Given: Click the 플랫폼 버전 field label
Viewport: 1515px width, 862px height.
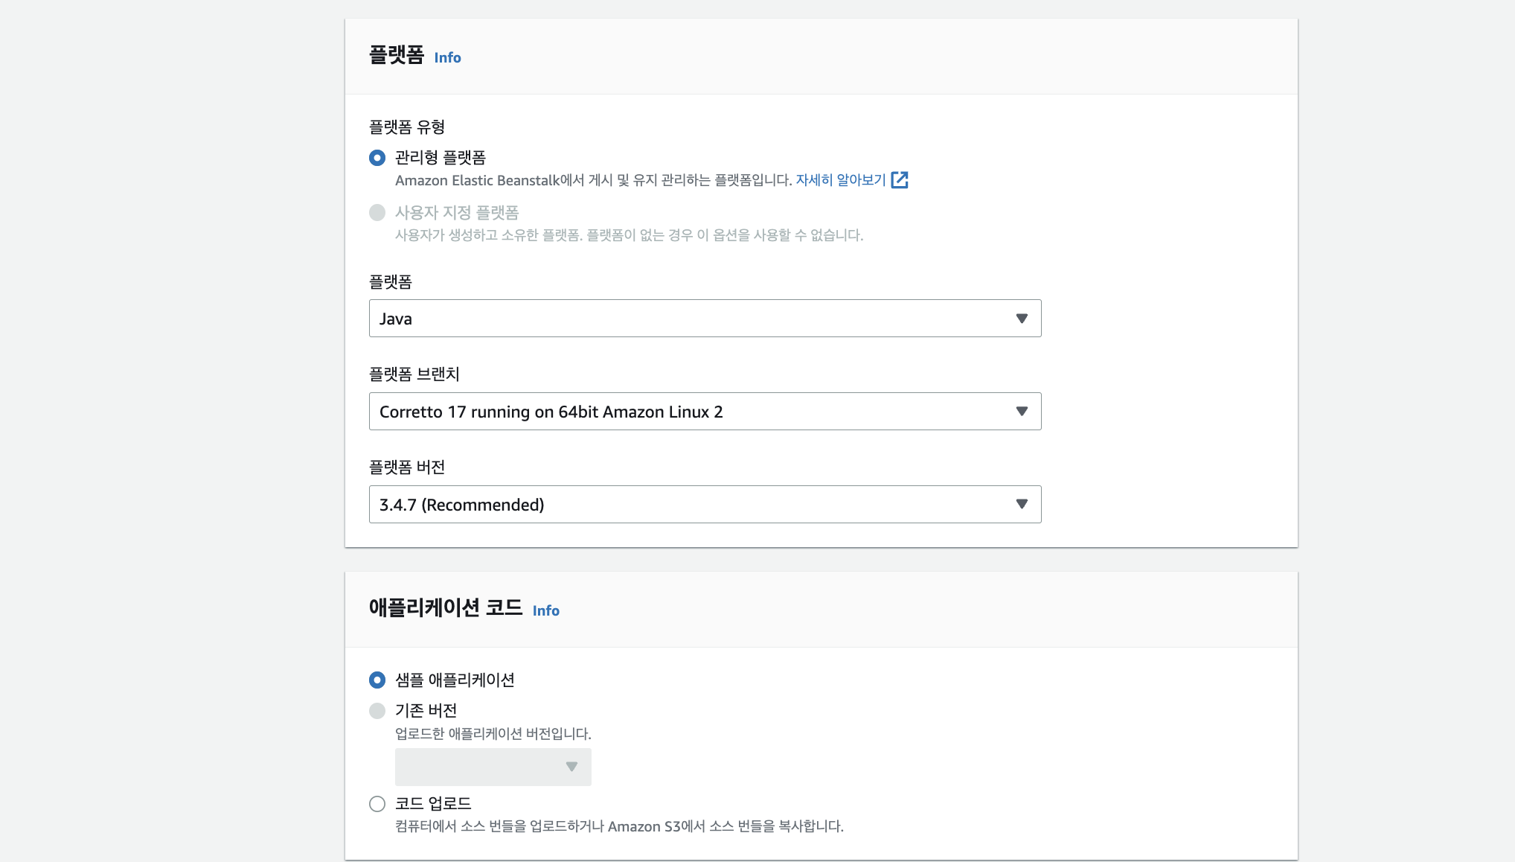Looking at the screenshot, I should pos(407,467).
